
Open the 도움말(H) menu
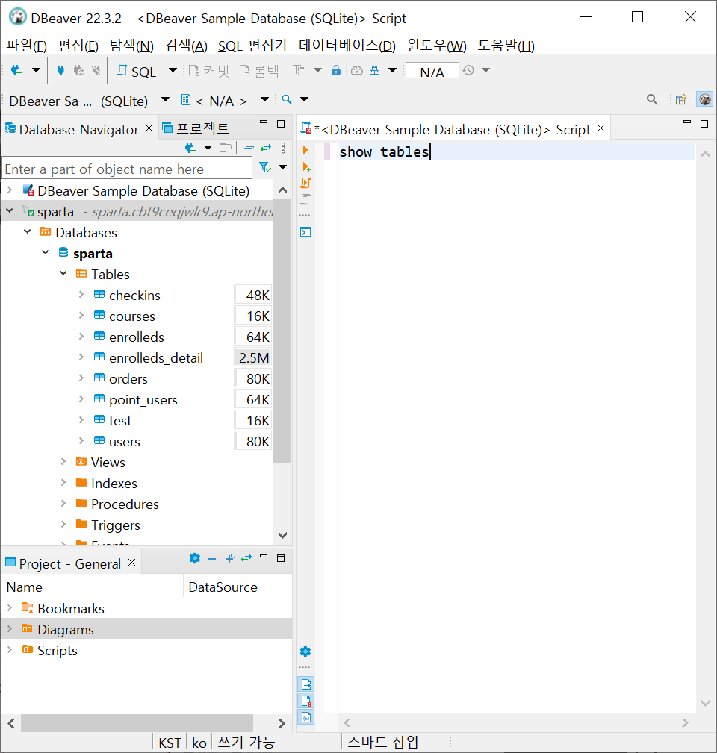click(506, 46)
